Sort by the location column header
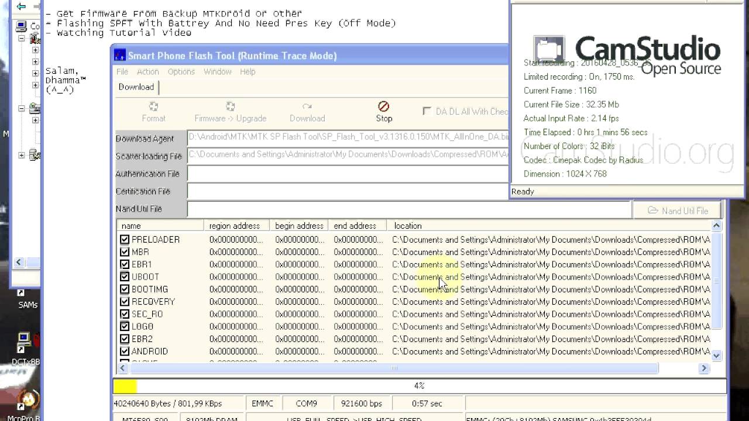 pyautogui.click(x=549, y=226)
